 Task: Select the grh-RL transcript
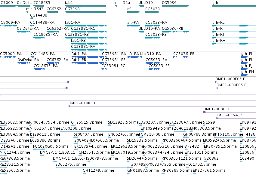tap(234, 26)
